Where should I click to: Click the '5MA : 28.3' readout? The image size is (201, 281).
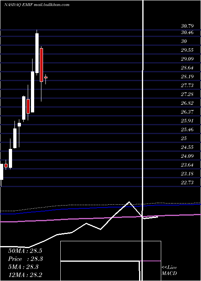tap(23, 267)
